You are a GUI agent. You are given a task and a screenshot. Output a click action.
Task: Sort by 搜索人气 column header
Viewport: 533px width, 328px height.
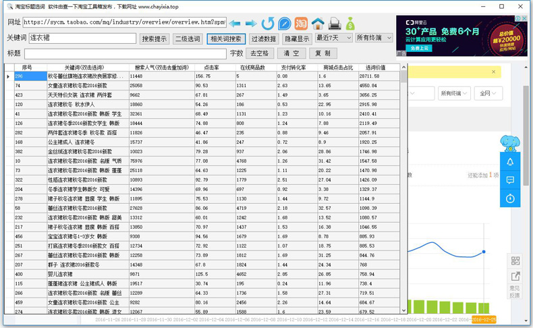pos(162,67)
